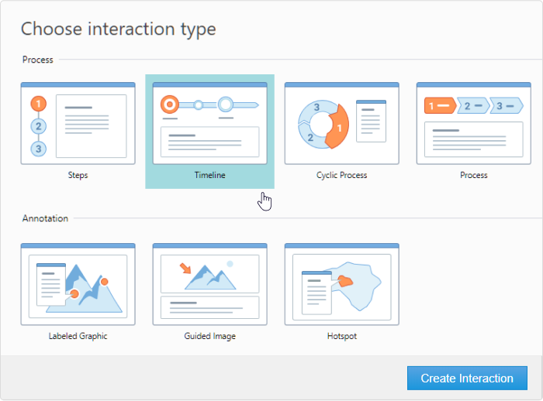The image size is (543, 401).
Task: Click the "Guided Image" caption text
Action: (x=210, y=336)
